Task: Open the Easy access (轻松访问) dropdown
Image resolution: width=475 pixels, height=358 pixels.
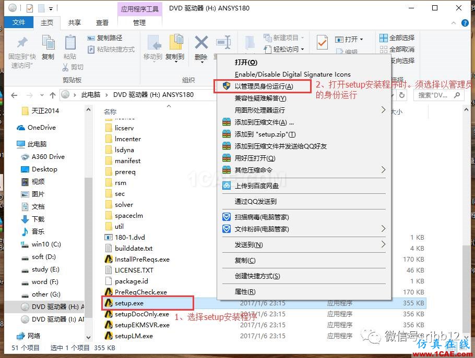Action: [x=302, y=50]
